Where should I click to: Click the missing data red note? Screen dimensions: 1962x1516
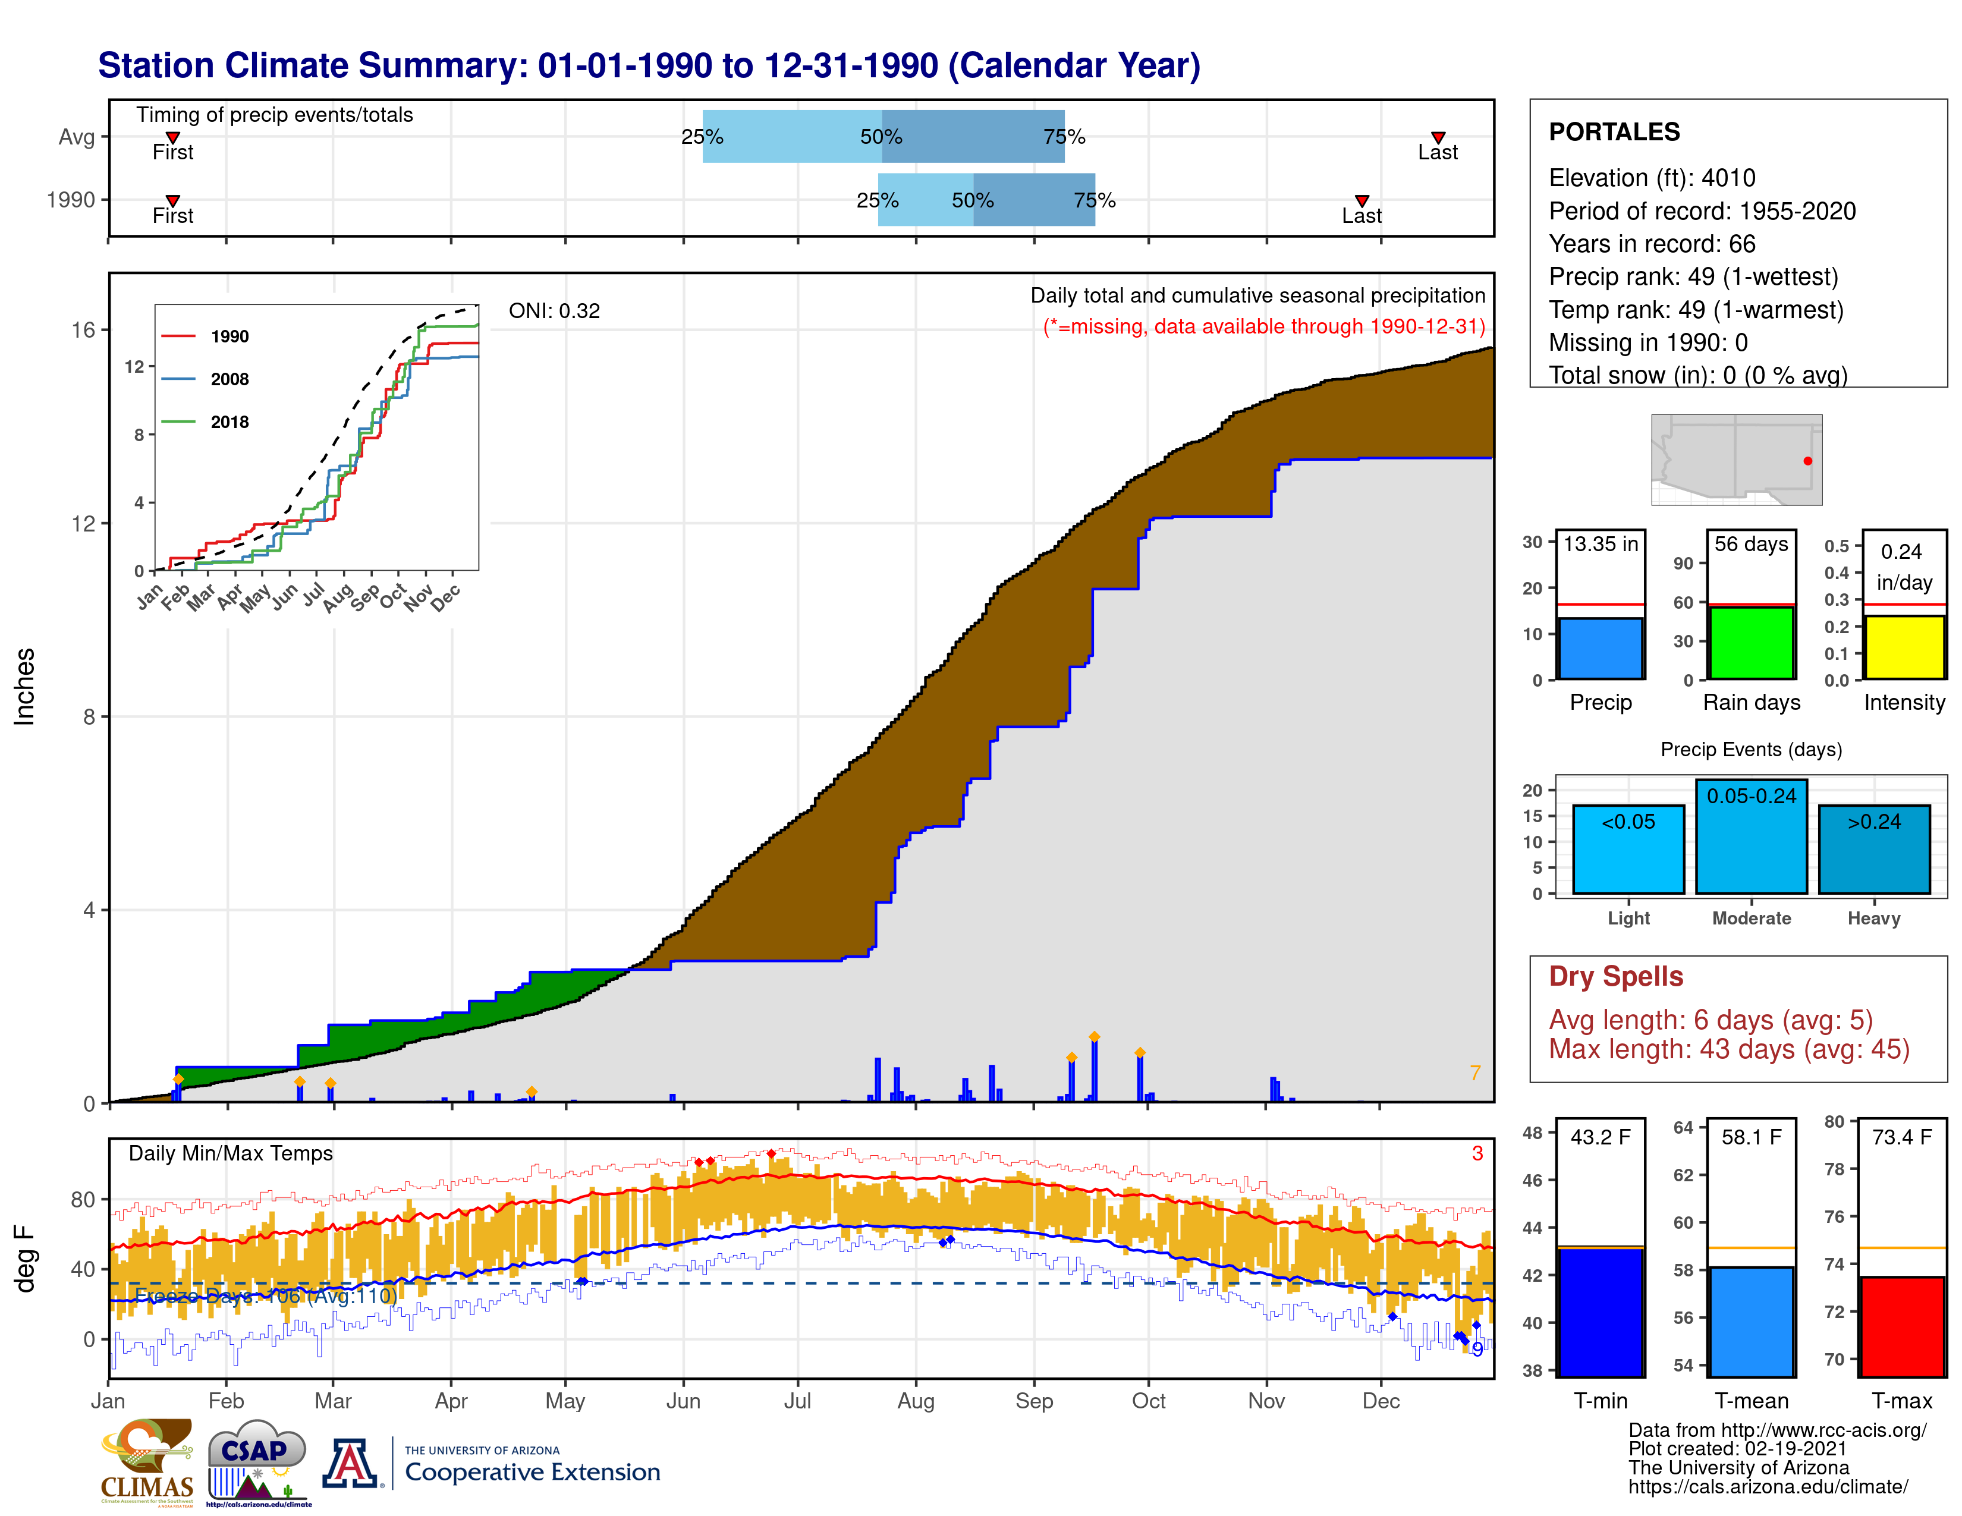click(1264, 326)
